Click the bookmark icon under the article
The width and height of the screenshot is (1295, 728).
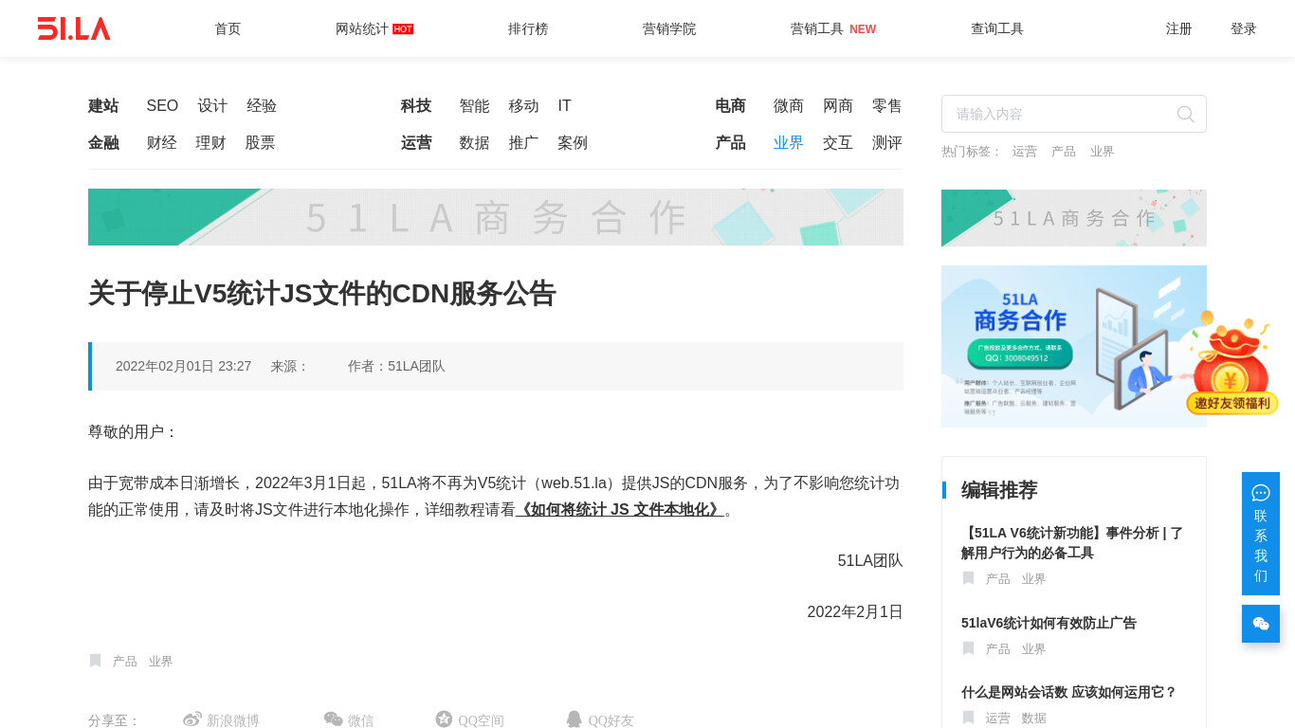click(x=95, y=661)
